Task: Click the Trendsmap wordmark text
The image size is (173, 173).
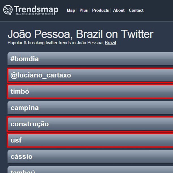Action: click(36, 9)
